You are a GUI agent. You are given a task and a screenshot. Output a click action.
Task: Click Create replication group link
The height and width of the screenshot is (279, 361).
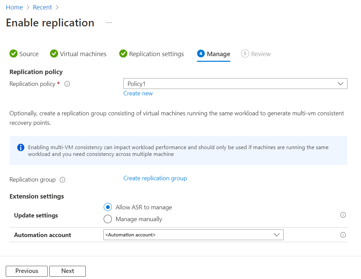tap(155, 178)
